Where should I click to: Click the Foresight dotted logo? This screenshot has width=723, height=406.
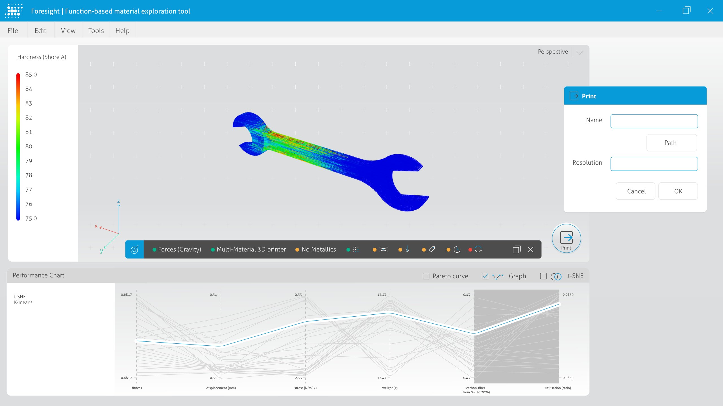[x=14, y=11]
